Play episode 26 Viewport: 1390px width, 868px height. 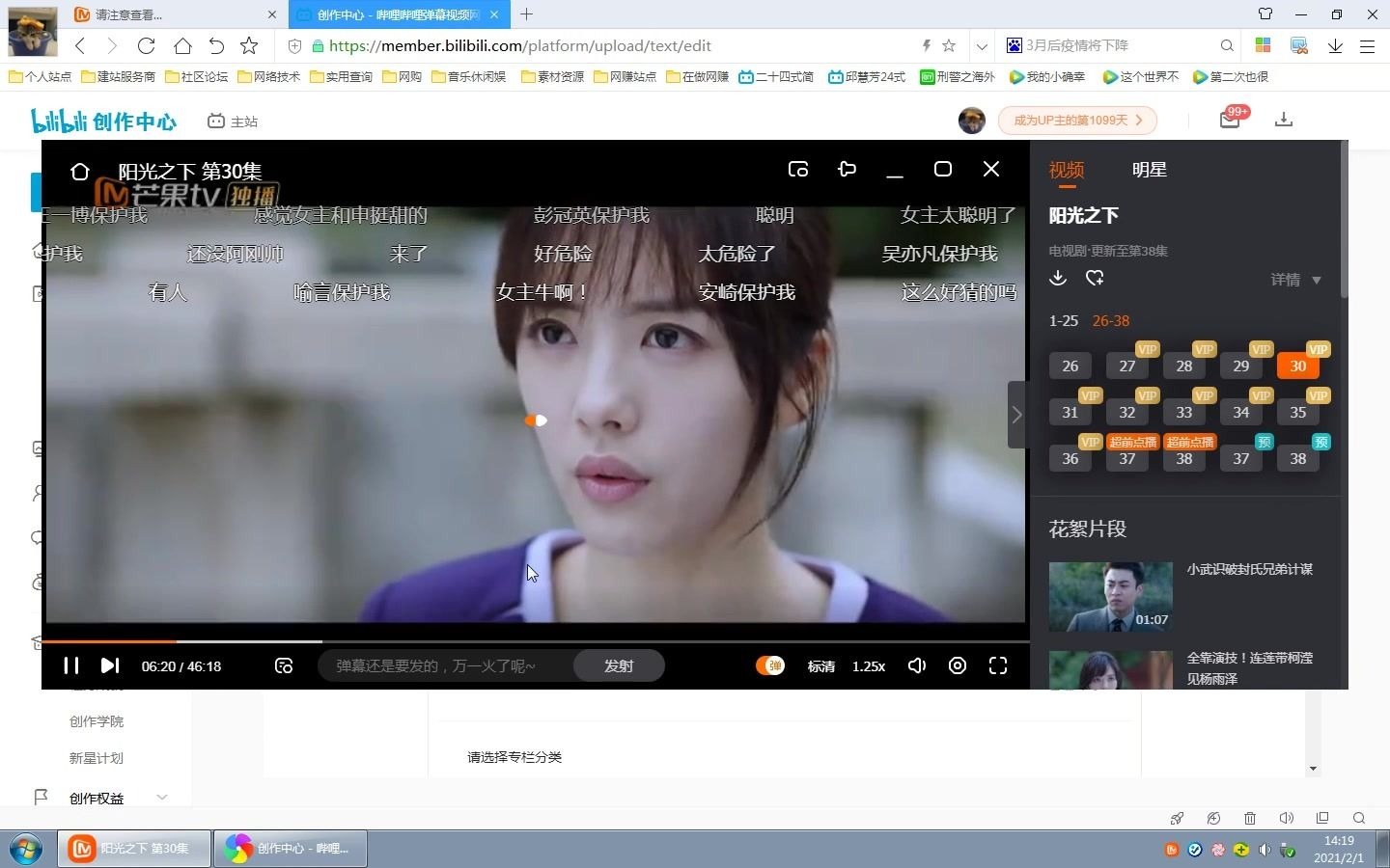1070,366
